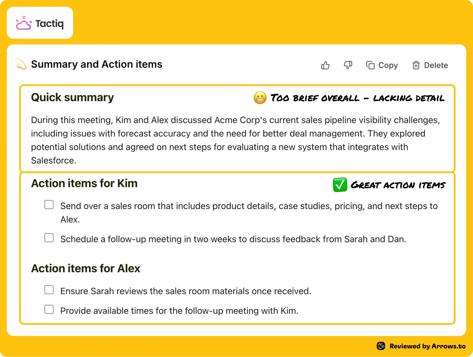
Task: Click the sparkle icon beside Summary title
Action: coord(21,64)
